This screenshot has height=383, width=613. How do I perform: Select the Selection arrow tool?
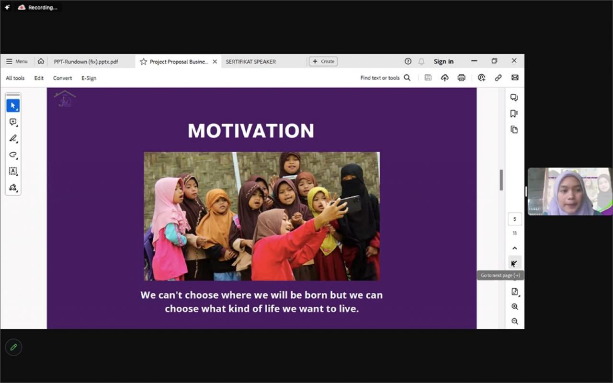point(13,105)
